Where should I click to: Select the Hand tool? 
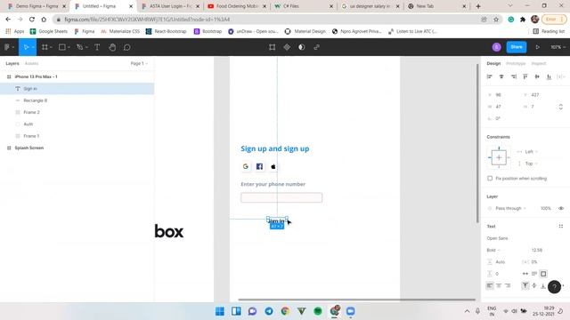tap(112, 47)
